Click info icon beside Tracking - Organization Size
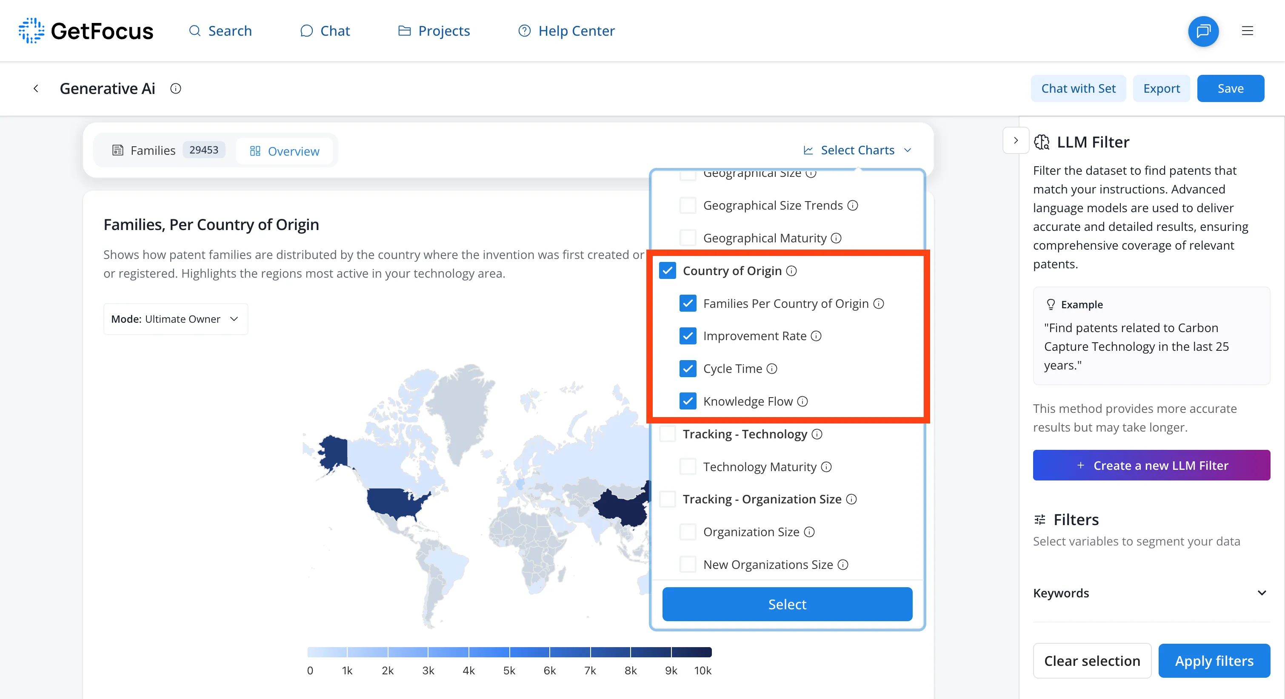Image resolution: width=1285 pixels, height=699 pixels. pos(851,499)
